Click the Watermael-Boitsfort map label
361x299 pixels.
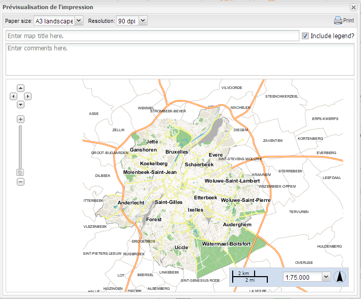point(226,244)
